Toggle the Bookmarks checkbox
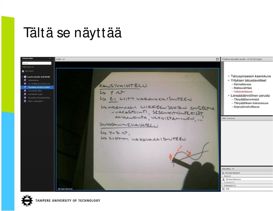This screenshot has height=211, width=273. (23, 71)
